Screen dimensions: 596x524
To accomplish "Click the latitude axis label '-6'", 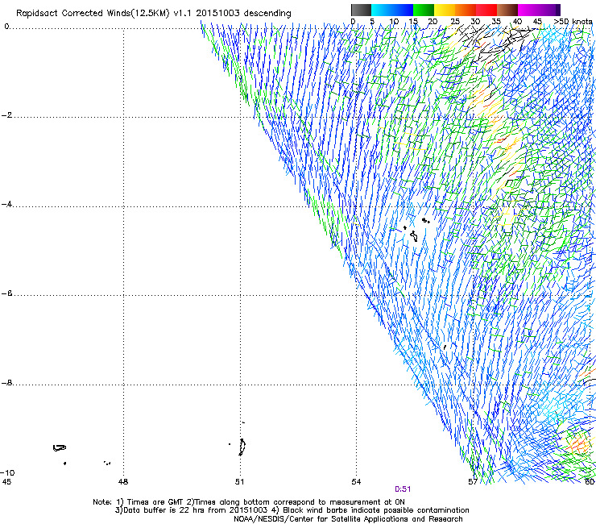I will (6, 293).
